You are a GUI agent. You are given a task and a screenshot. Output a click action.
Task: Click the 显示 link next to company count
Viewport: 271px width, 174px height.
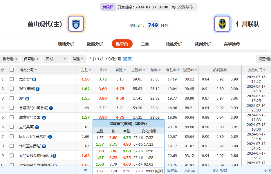(x=128, y=59)
